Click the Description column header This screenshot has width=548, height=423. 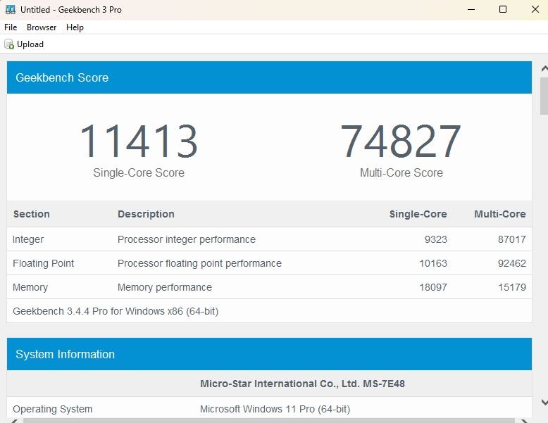tap(146, 214)
